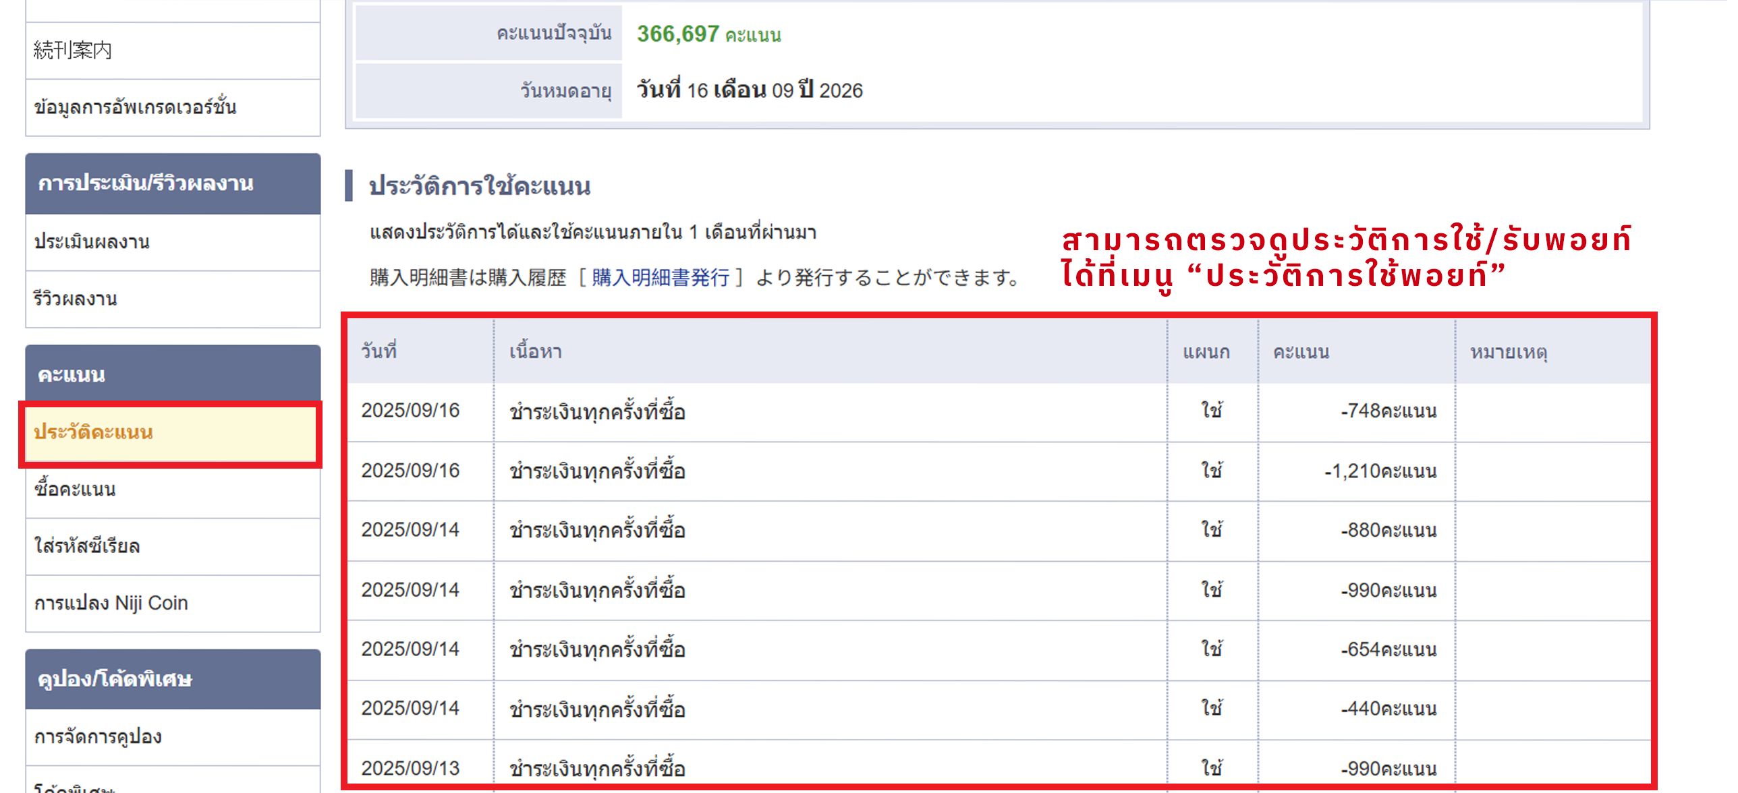Click the หมายเหตุ column header
Screen dimensions: 1738x793
tap(1508, 351)
